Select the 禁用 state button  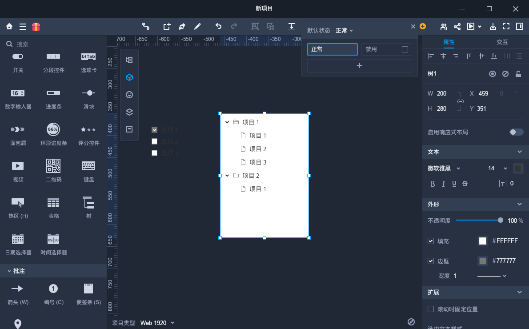pyautogui.click(x=386, y=49)
